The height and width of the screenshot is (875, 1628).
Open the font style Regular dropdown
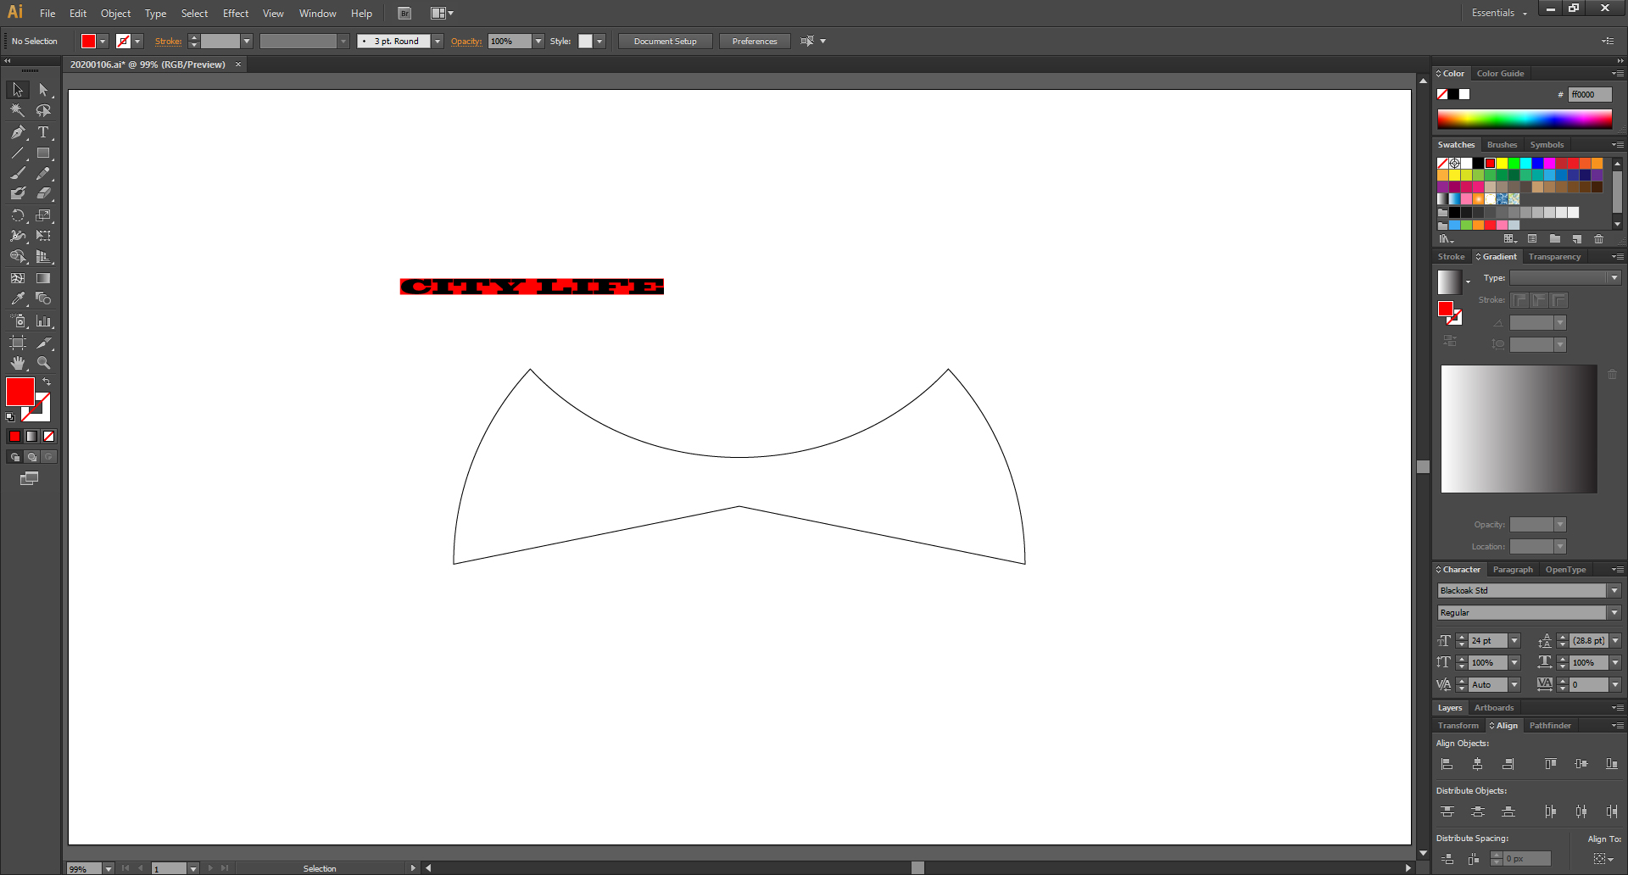[1614, 612]
